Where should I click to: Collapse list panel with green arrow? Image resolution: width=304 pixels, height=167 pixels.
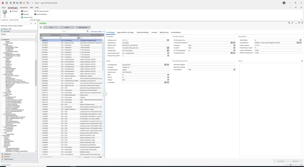pyautogui.click(x=105, y=94)
